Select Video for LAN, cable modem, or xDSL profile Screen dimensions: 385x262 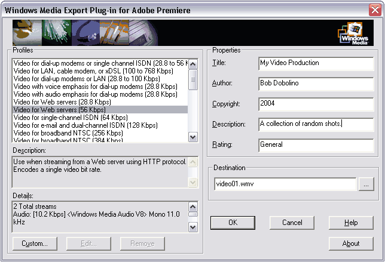tap(100, 71)
